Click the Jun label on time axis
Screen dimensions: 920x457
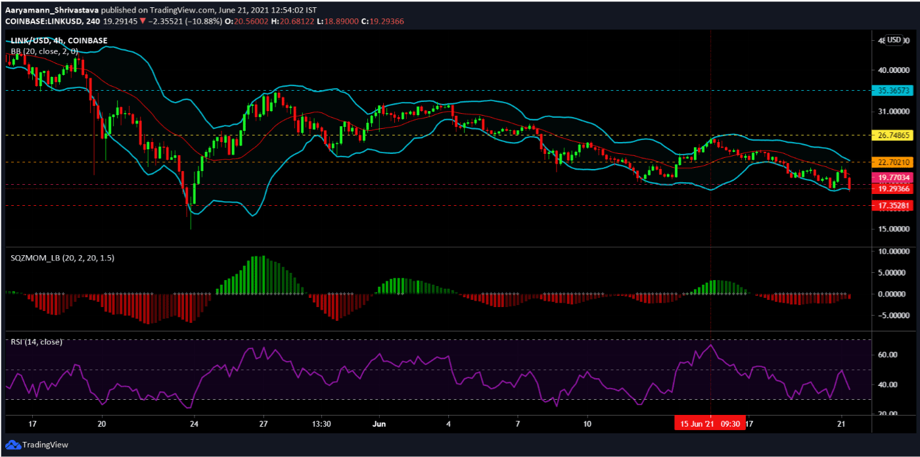tap(378, 423)
